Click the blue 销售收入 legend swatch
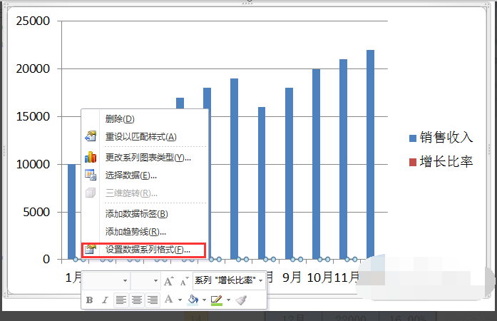497x321 pixels. pyautogui.click(x=413, y=138)
